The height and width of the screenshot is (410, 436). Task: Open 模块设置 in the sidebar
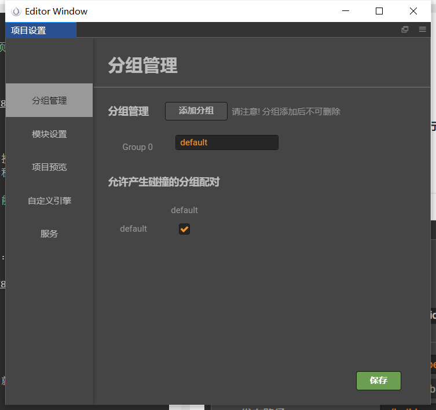[x=49, y=134]
